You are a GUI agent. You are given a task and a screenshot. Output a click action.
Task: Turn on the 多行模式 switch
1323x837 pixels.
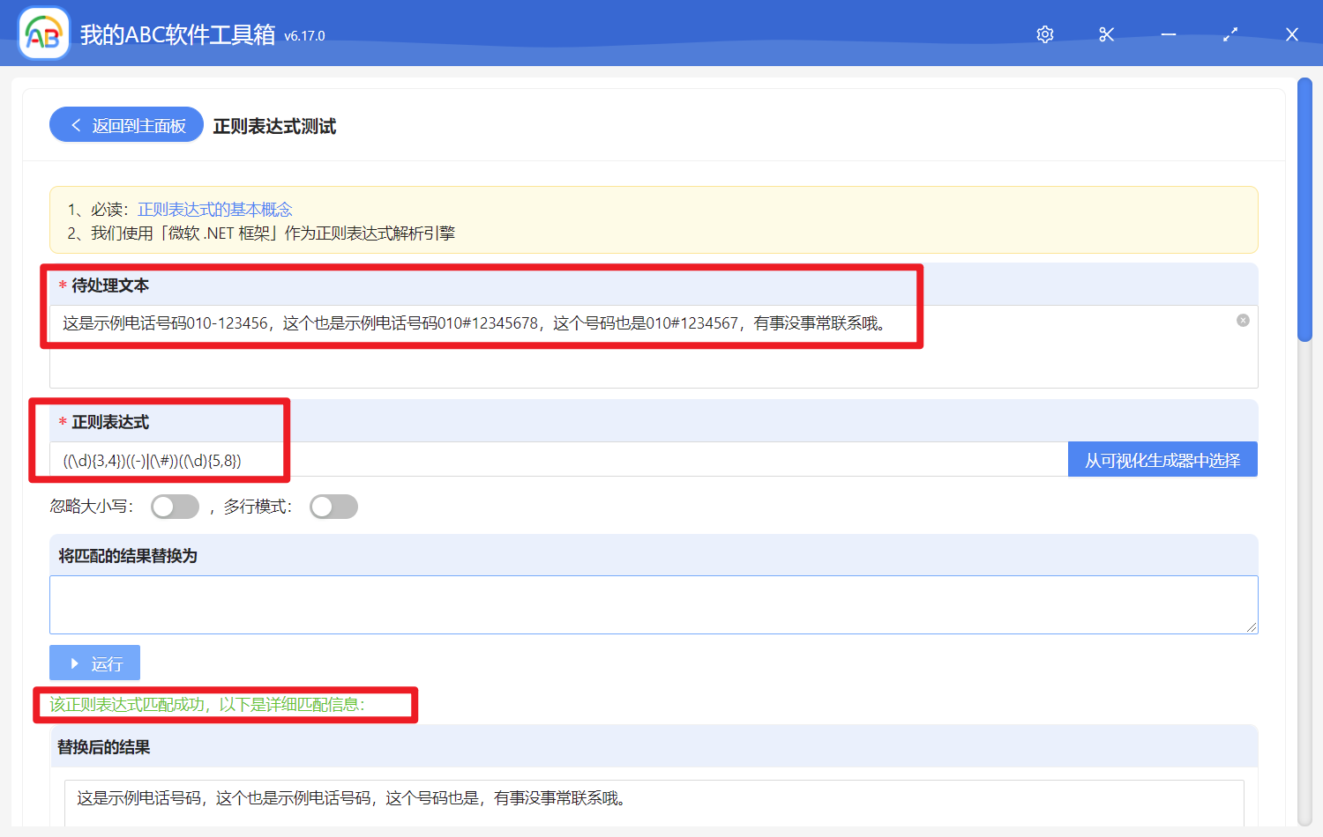333,507
